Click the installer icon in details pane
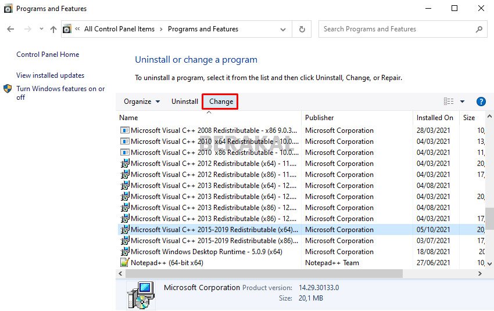 (x=141, y=295)
